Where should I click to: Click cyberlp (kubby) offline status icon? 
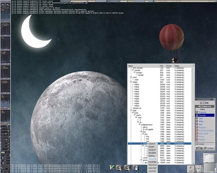197,131
